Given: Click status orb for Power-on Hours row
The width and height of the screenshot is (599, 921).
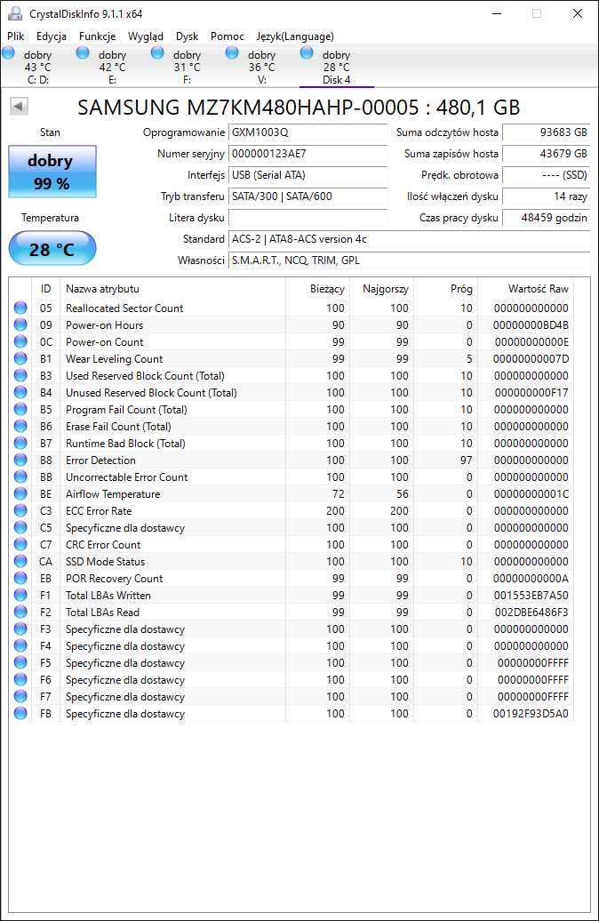Looking at the screenshot, I should (20, 324).
